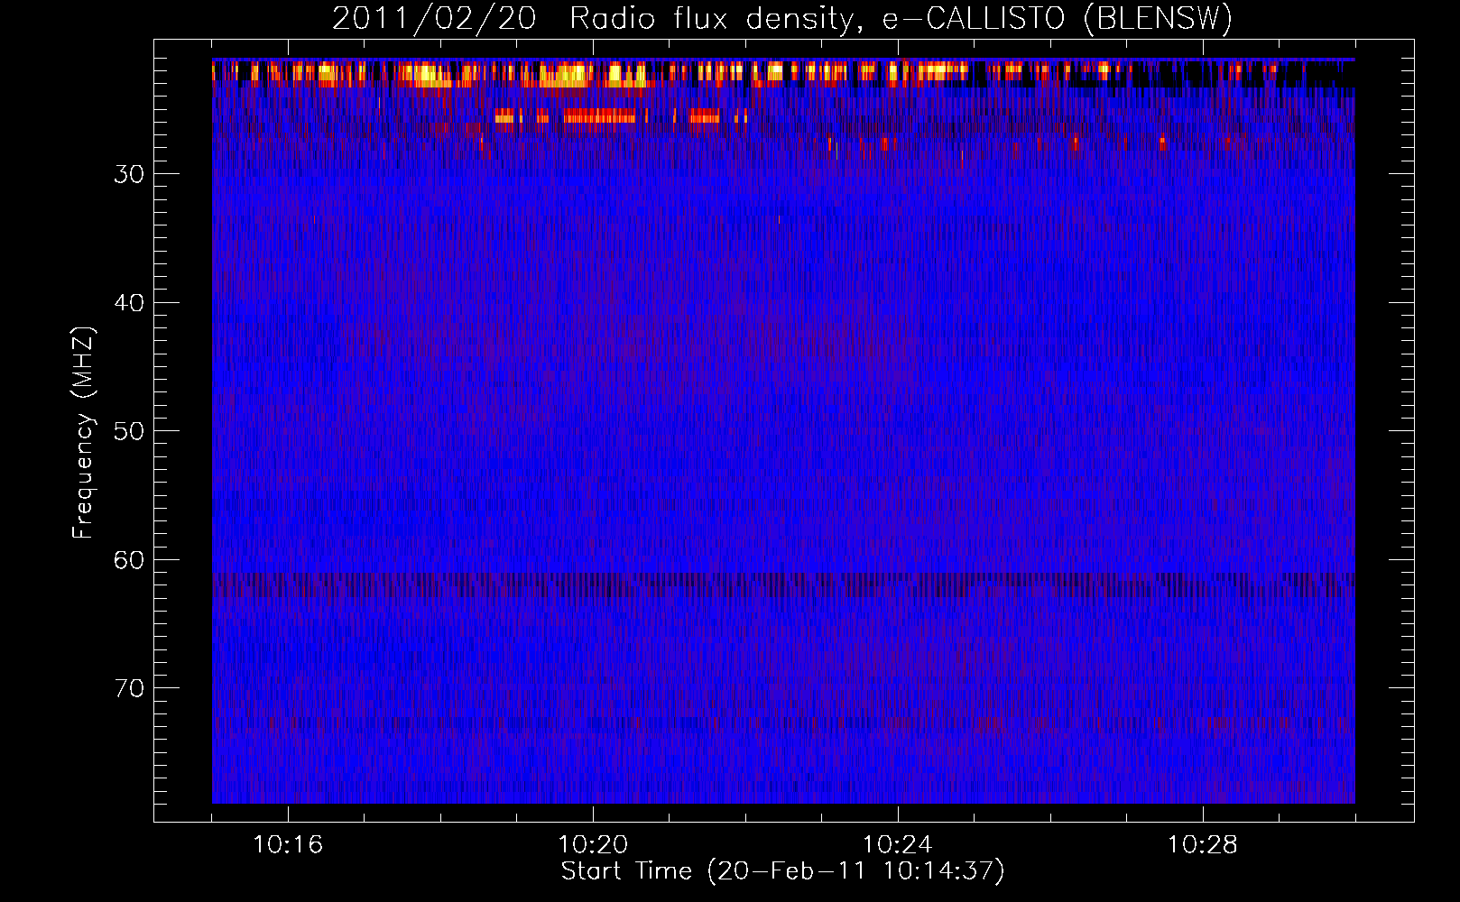Select the '40' frequency axis label
The image size is (1460, 902).
tap(129, 303)
